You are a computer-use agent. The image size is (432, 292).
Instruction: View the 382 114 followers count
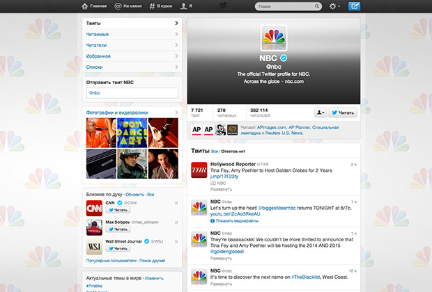(260, 113)
